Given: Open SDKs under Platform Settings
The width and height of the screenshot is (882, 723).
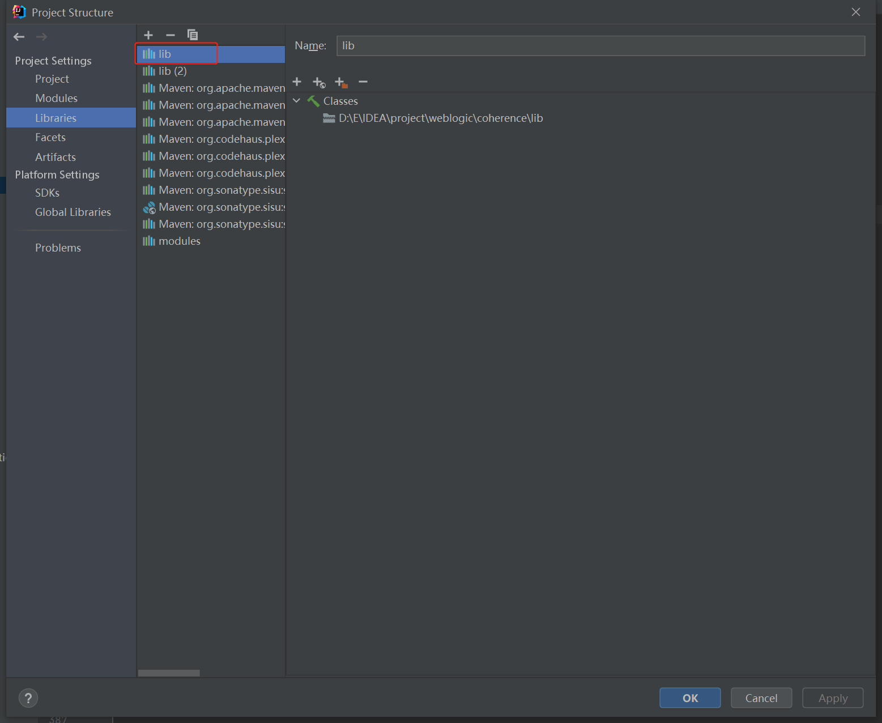Looking at the screenshot, I should [48, 193].
